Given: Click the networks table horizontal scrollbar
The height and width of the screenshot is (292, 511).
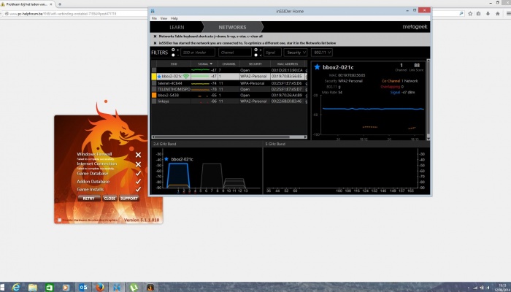Looking at the screenshot, I should (223, 137).
